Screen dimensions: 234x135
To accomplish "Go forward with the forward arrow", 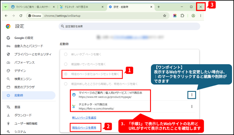I will coord(13,16).
